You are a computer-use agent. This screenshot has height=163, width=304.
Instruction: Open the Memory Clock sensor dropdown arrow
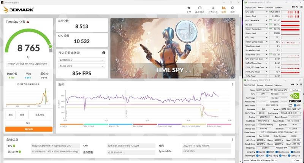[x=267, y=16]
